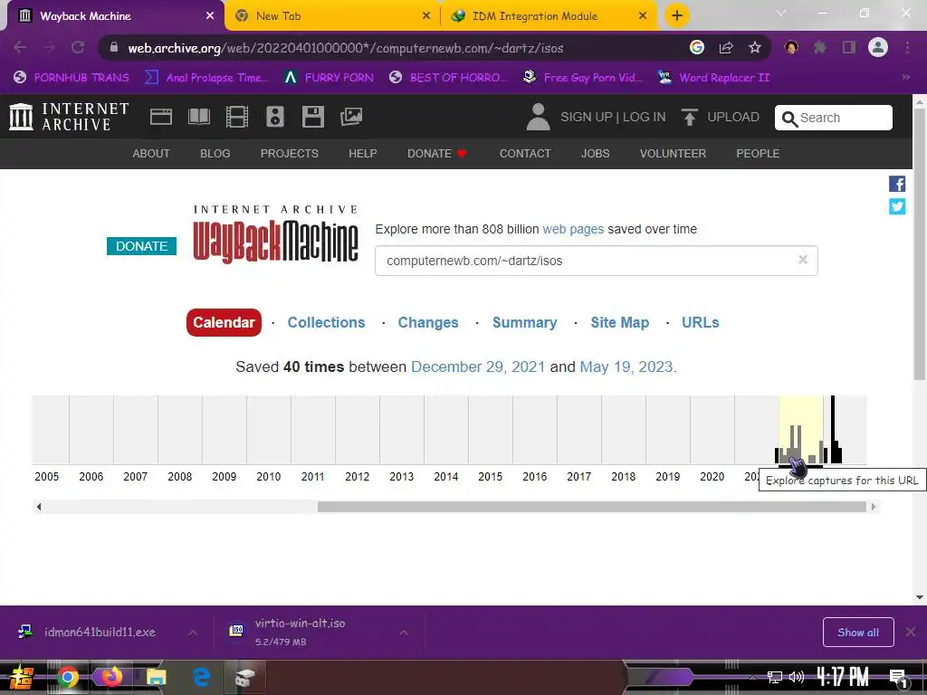Click the Wayback Machine URL input
927x695 pixels.
pos(596,261)
